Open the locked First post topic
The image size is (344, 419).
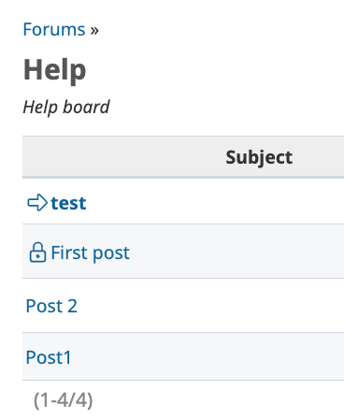tap(90, 253)
